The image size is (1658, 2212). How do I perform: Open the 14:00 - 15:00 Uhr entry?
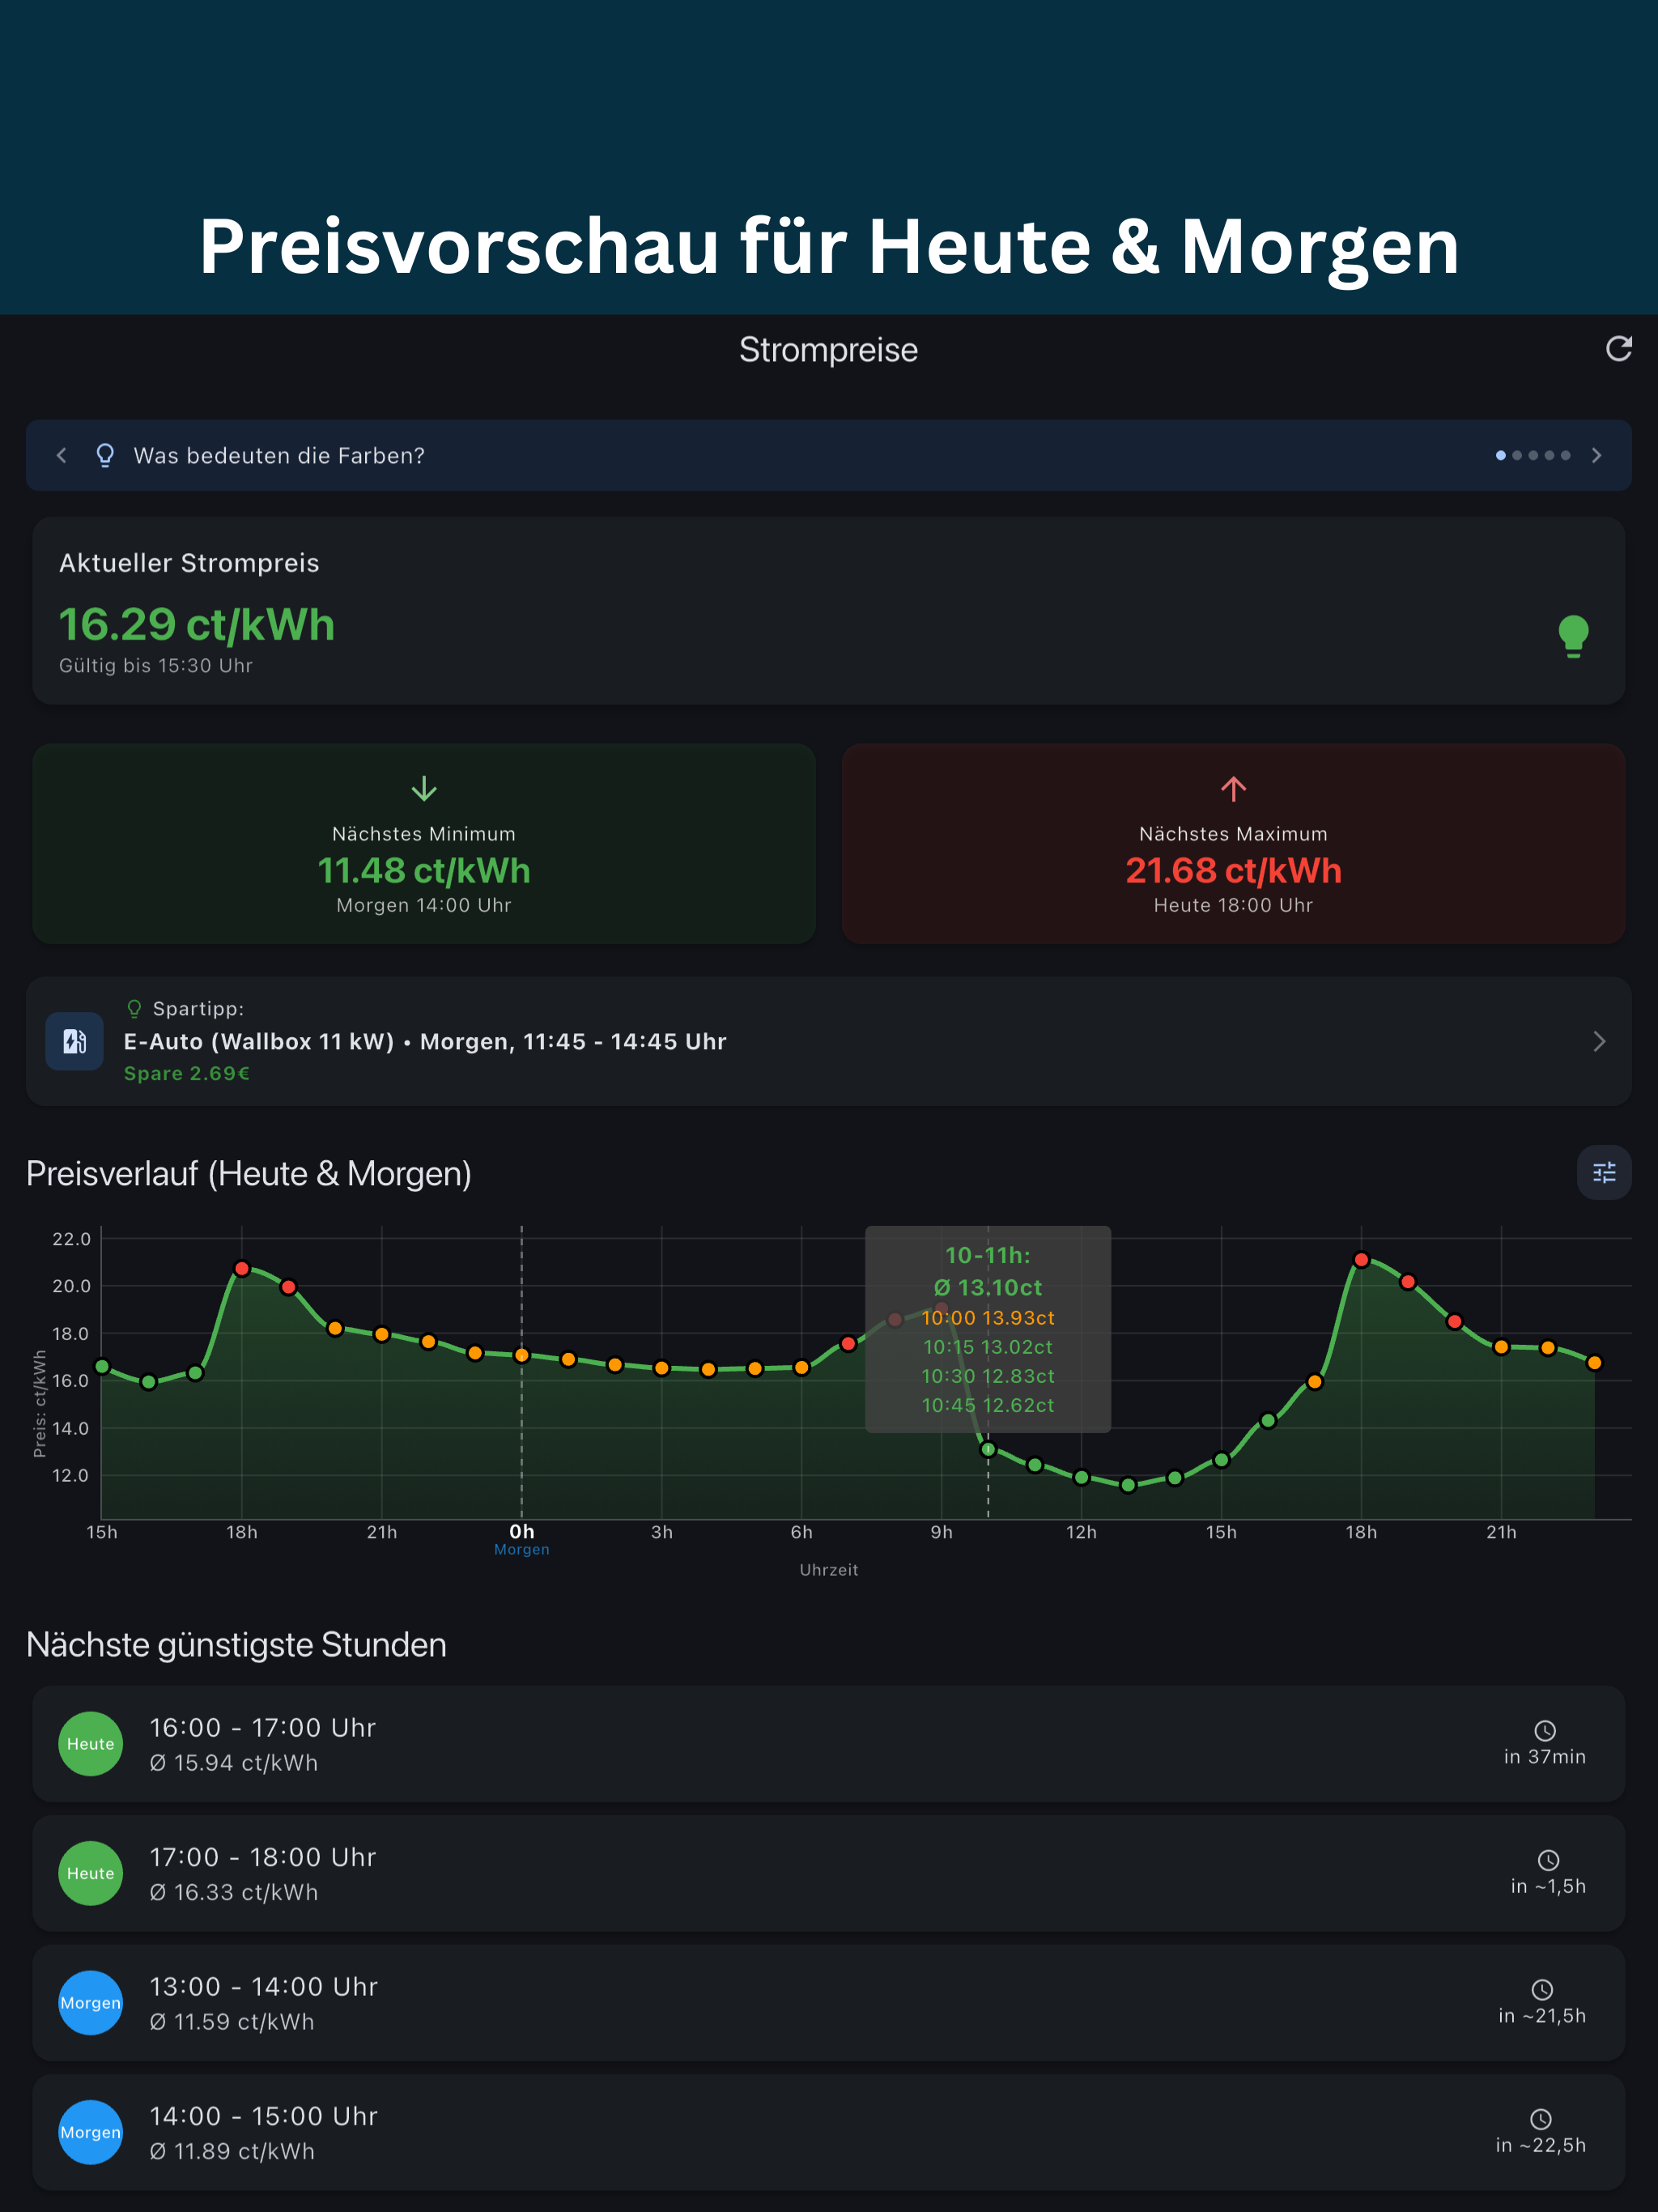(829, 2132)
